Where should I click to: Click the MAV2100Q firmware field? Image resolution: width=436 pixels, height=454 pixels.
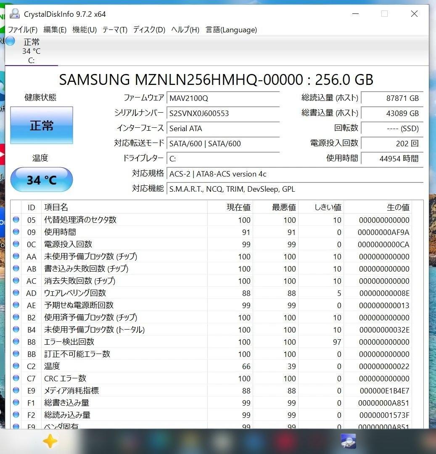[x=223, y=98]
